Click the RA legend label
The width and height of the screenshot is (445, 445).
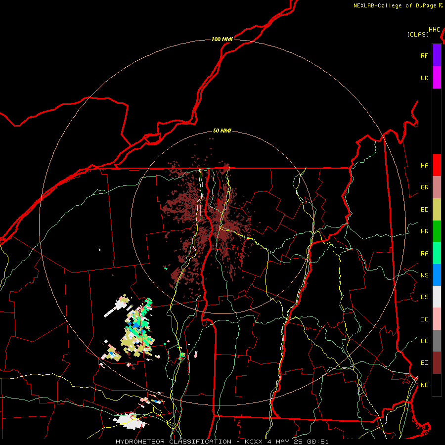pyautogui.click(x=424, y=253)
